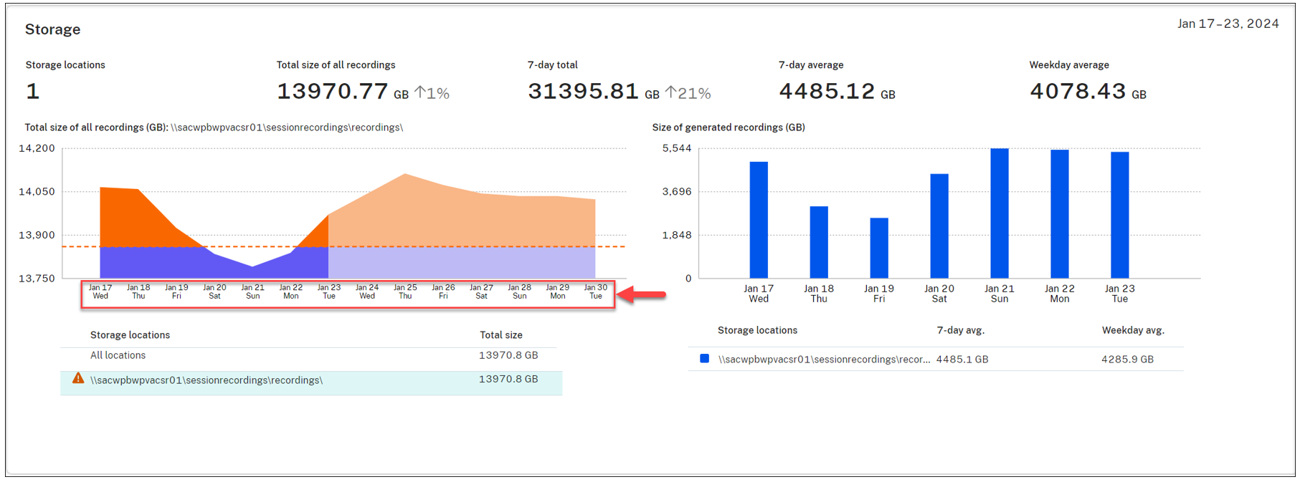The width and height of the screenshot is (1300, 482).
Task: Click the Jan 23 Tue blue bar
Action: [x=1120, y=215]
